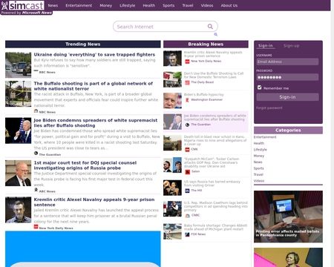The height and width of the screenshot is (267, 334).
Task: Click New York Daily News icon in Trending News
Action: [36, 227]
